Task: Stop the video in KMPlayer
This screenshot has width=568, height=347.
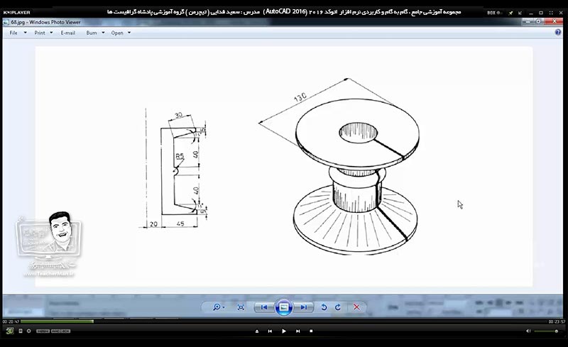Action: [x=311, y=331]
